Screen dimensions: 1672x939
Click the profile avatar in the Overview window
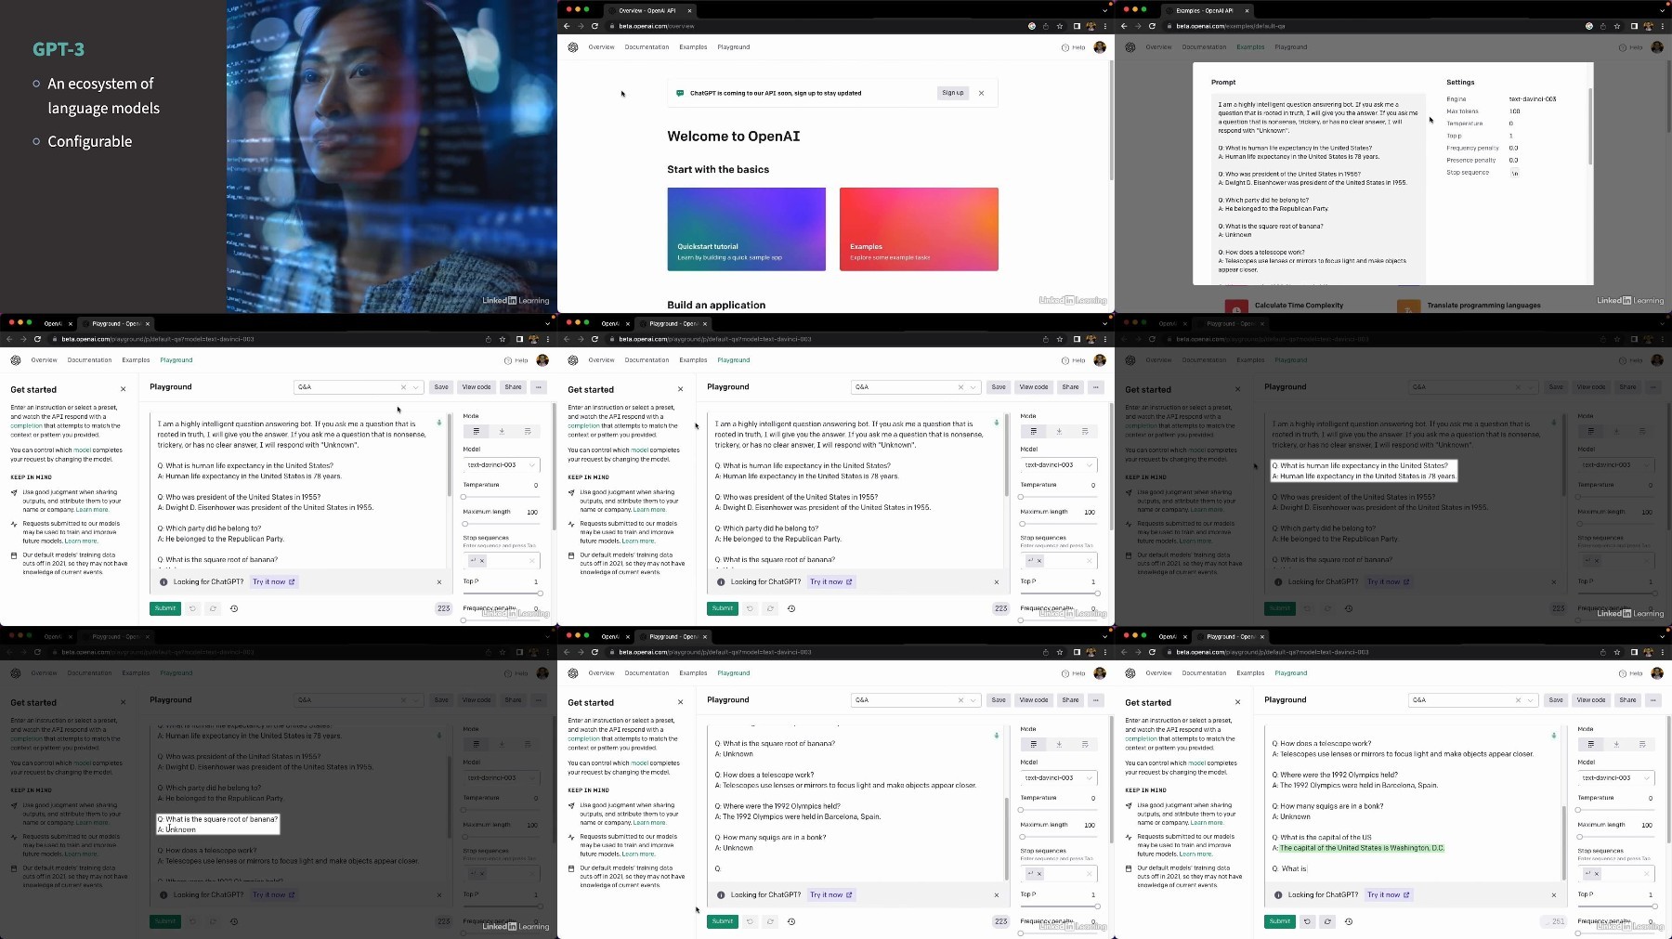point(1100,47)
